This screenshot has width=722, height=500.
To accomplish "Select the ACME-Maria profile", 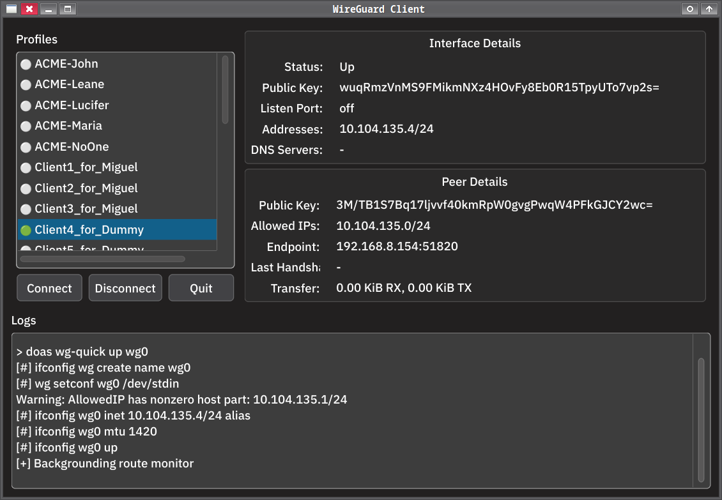I will pyautogui.click(x=118, y=126).
